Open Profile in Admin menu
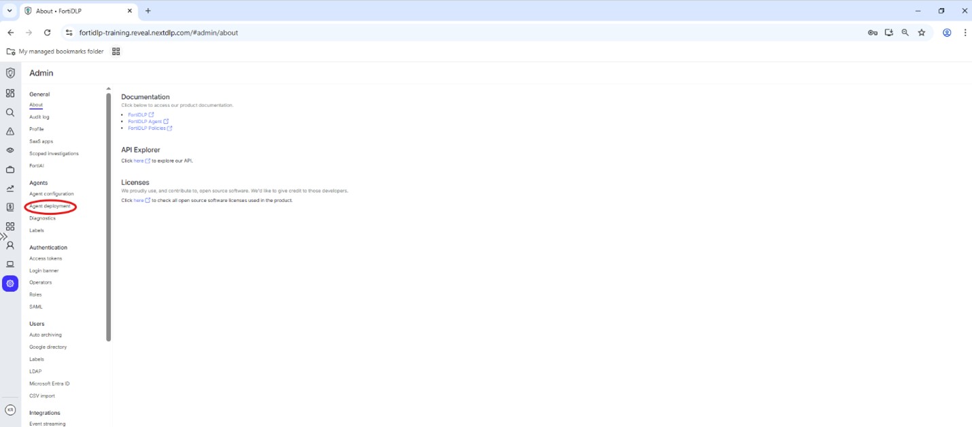Screen dimensions: 972x427 tap(37, 129)
